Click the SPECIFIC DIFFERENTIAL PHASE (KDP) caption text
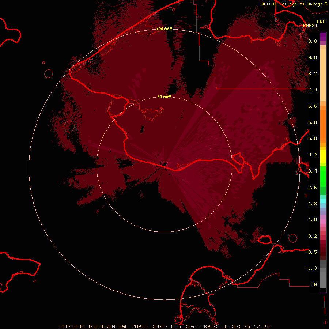Viewport: 329px width, 329px height. click(114, 326)
